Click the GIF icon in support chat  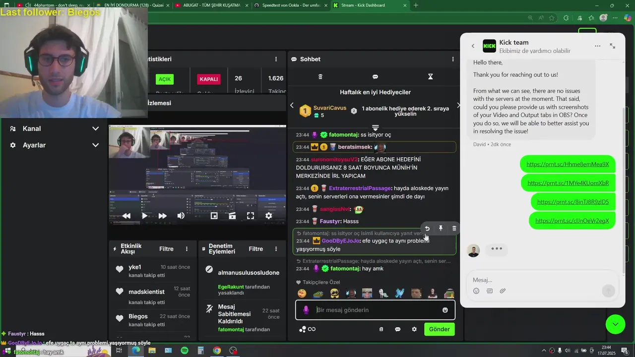coord(490,291)
